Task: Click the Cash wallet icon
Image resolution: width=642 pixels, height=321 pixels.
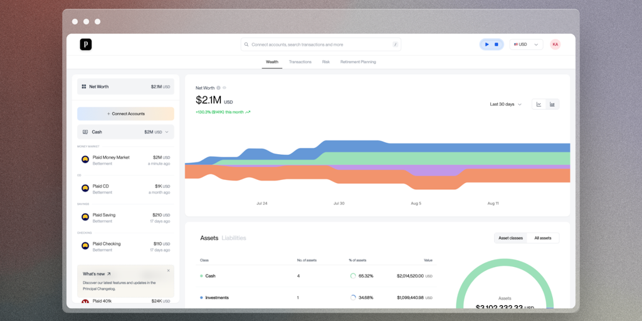Action: [x=85, y=132]
